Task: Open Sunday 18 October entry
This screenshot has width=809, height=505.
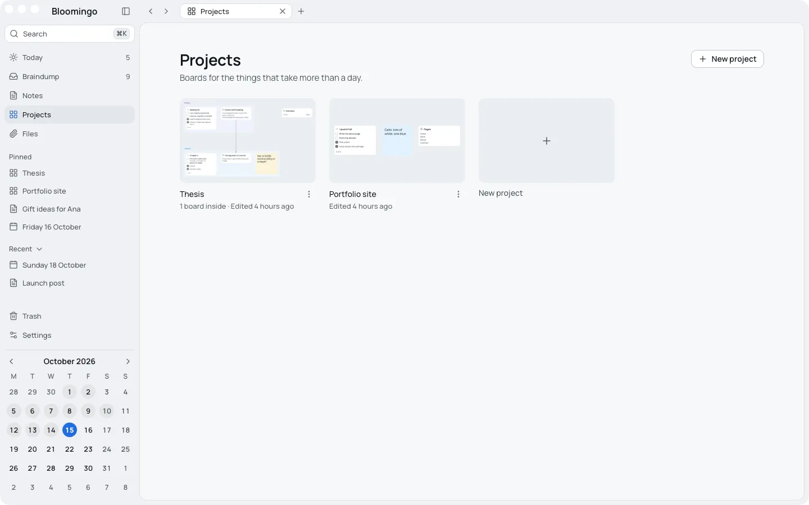Action: click(70, 265)
